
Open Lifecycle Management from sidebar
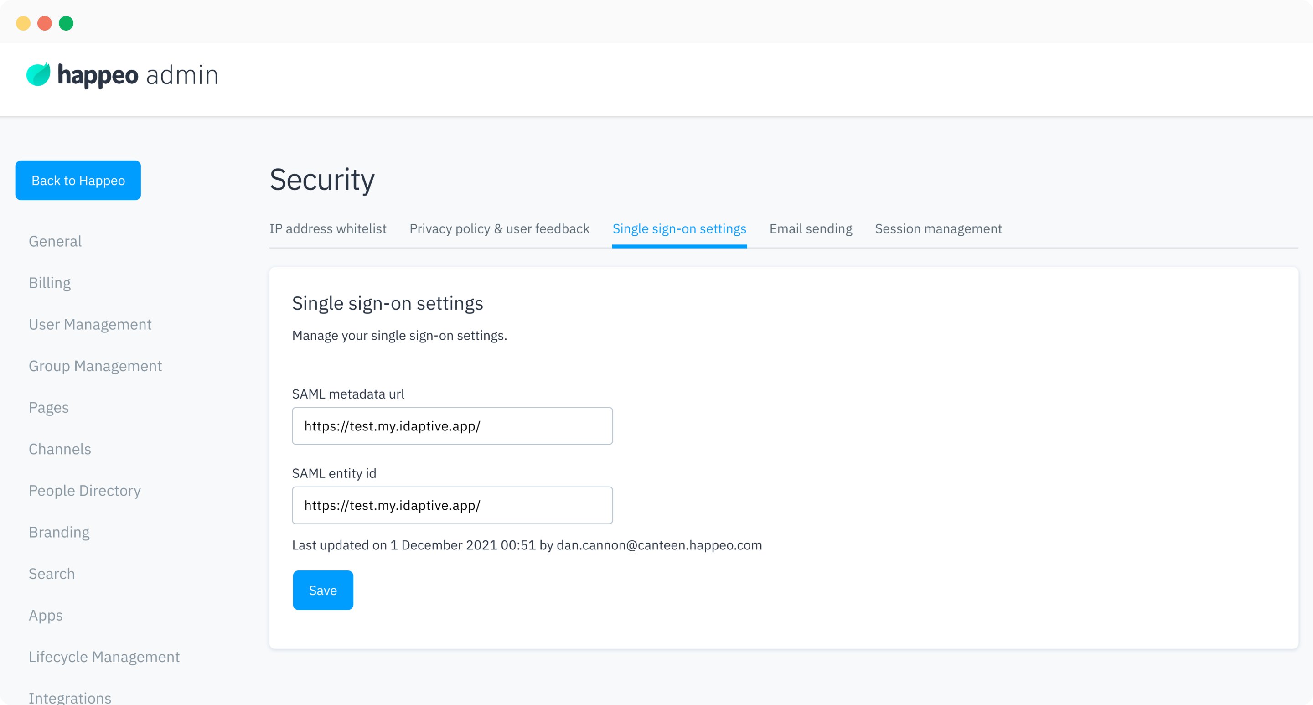(x=104, y=657)
